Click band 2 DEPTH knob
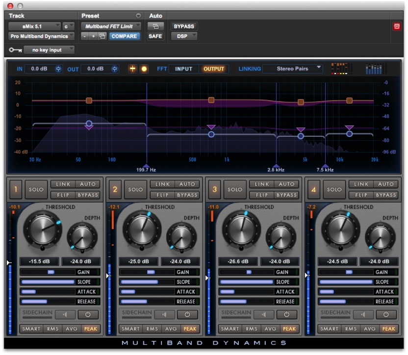408x355 pixels. [x=181, y=237]
